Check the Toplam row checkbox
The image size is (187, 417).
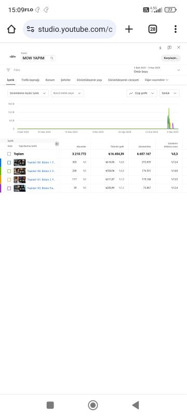click(9, 154)
